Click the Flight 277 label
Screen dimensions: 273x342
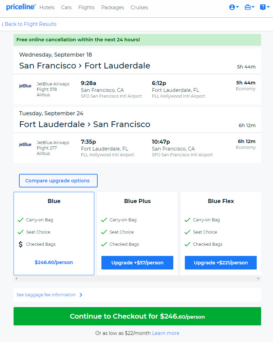tap(47, 148)
